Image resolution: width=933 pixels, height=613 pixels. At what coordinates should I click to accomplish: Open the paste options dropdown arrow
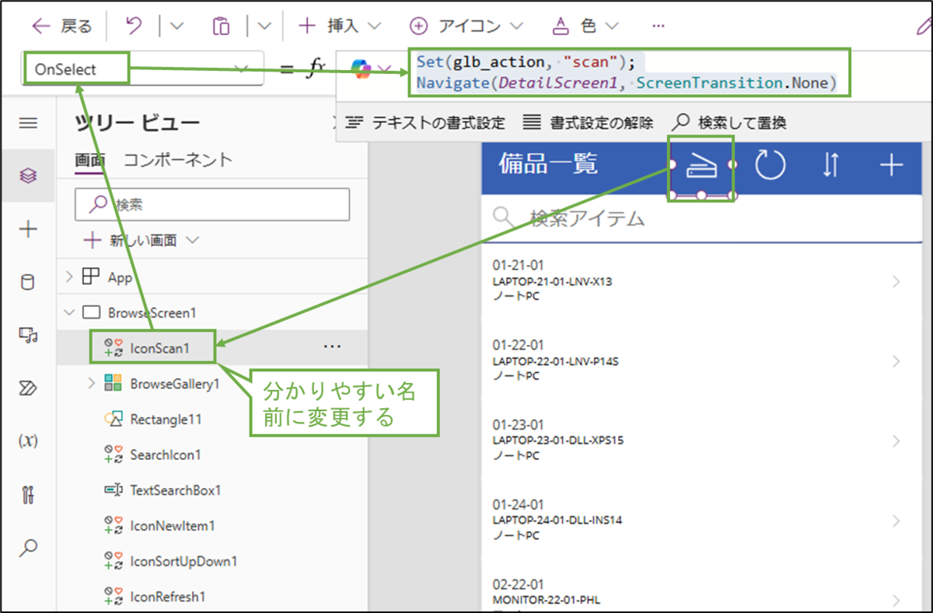[x=264, y=26]
